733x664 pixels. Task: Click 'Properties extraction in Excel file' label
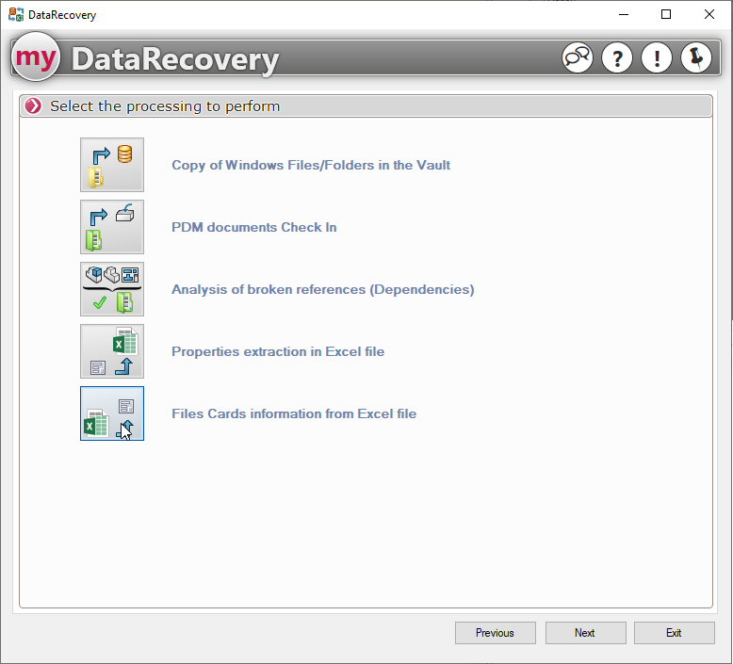coord(278,351)
